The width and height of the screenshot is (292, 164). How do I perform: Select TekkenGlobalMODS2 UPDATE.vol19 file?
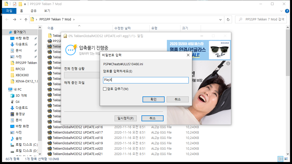tap(78, 143)
